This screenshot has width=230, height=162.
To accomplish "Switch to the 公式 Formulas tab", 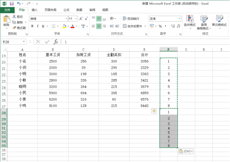I will pos(66,10).
